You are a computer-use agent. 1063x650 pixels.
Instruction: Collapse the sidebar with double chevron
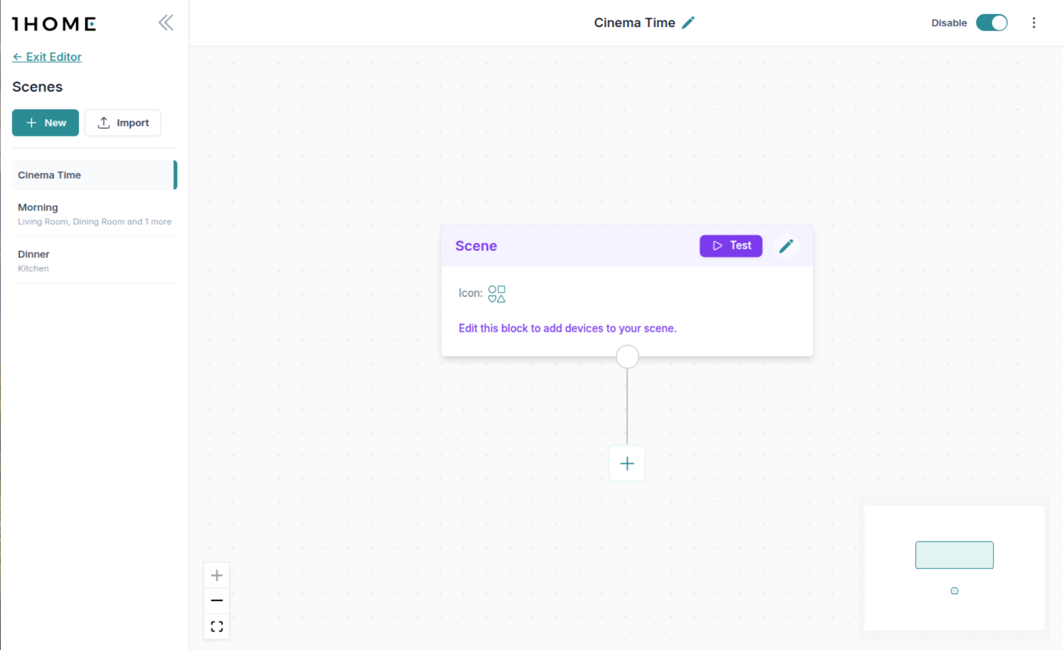[x=166, y=23]
